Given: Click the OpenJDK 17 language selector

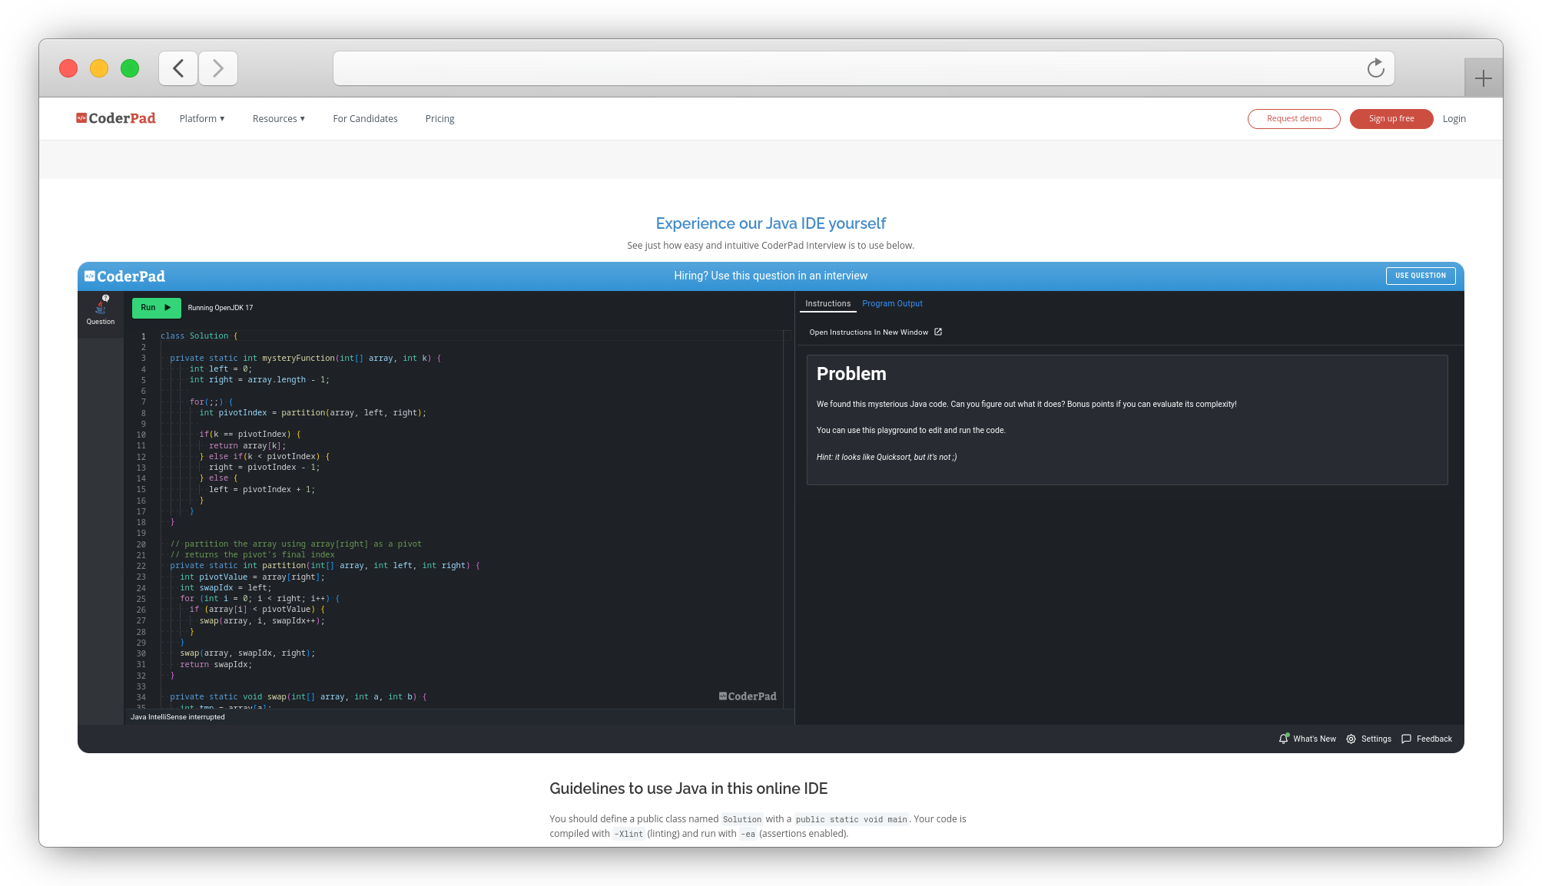Looking at the screenshot, I should pos(219,308).
